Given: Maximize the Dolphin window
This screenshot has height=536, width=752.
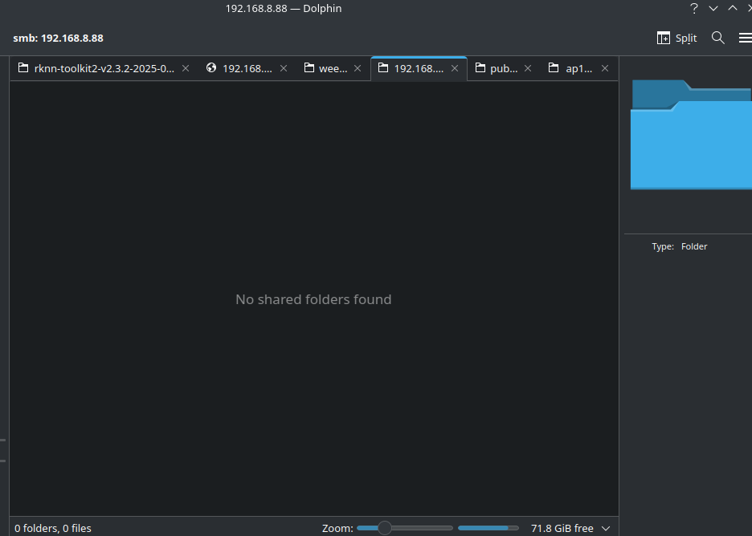Looking at the screenshot, I should point(733,8).
